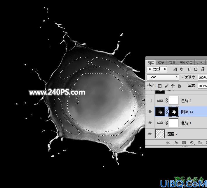The height and width of the screenshot is (188, 207).
Task: Select the layer named 色阶 2
Action: pos(186,101)
